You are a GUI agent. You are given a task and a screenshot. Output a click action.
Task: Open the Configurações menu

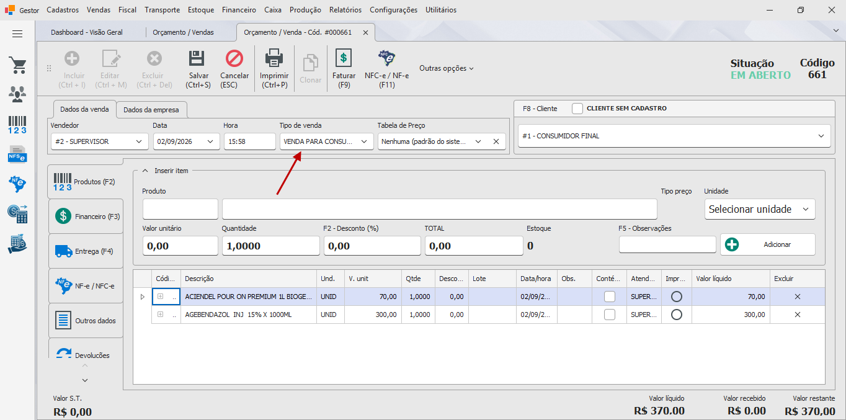click(x=393, y=10)
